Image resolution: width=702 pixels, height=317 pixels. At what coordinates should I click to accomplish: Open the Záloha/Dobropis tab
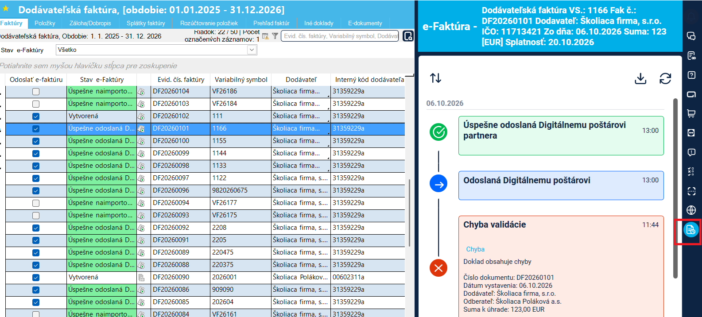[x=90, y=23]
